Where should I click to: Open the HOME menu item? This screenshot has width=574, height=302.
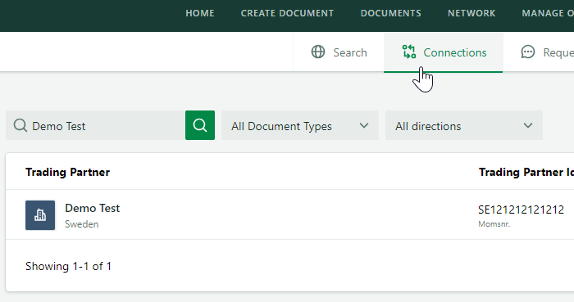pos(200,13)
